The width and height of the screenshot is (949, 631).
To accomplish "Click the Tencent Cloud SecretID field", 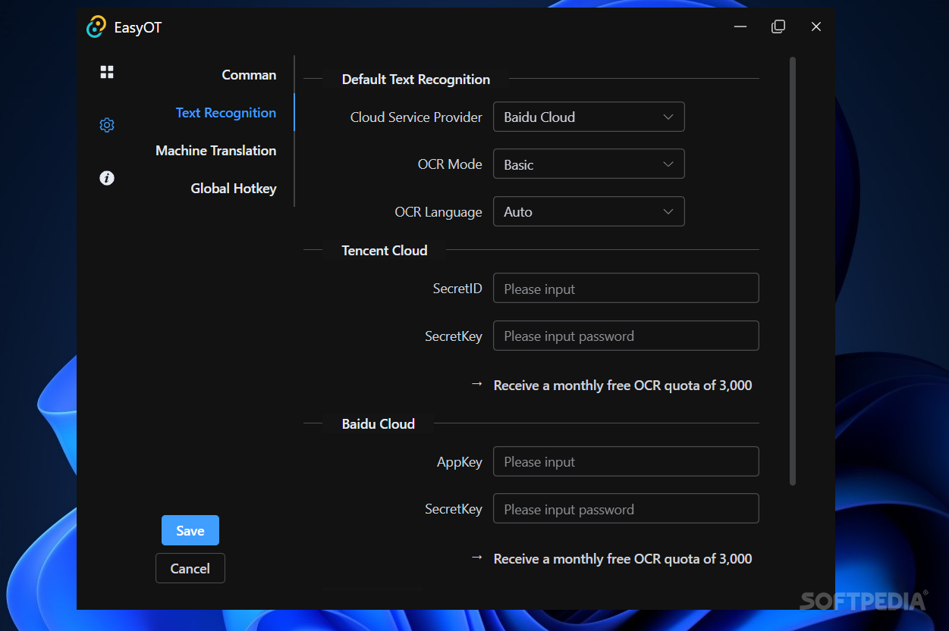I will pos(626,289).
